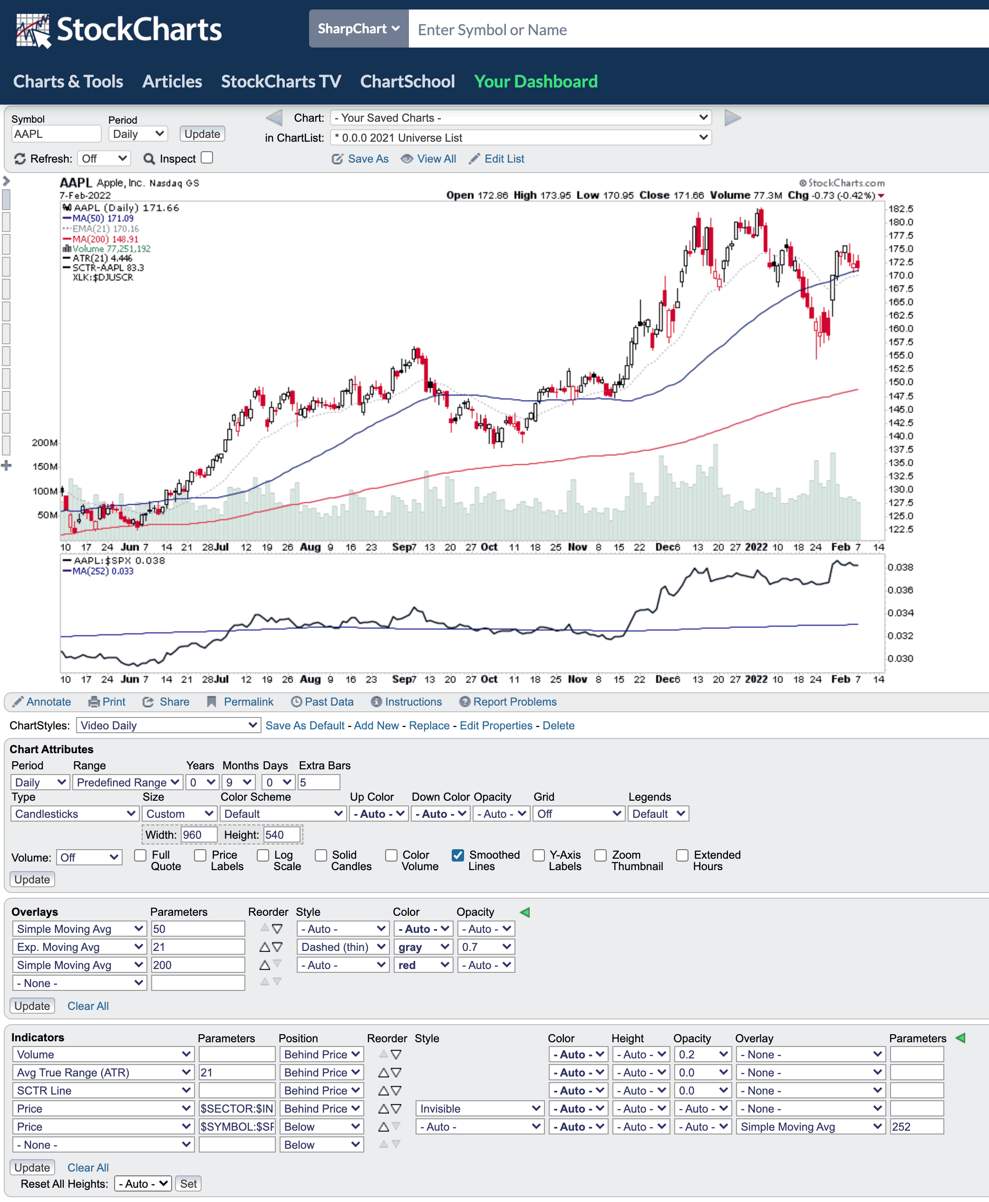Click the next chart right arrow
This screenshot has height=1202, width=989.
(732, 118)
